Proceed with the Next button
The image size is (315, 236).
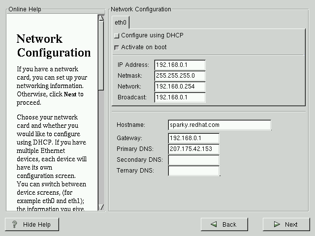(x=285, y=224)
